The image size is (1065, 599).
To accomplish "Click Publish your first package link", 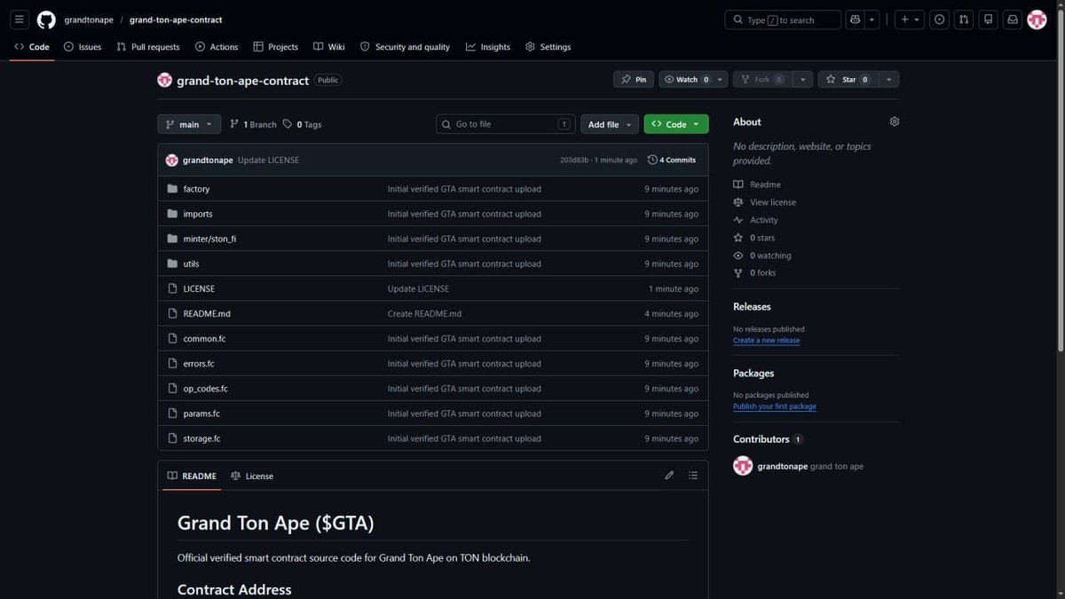I will 775,406.
